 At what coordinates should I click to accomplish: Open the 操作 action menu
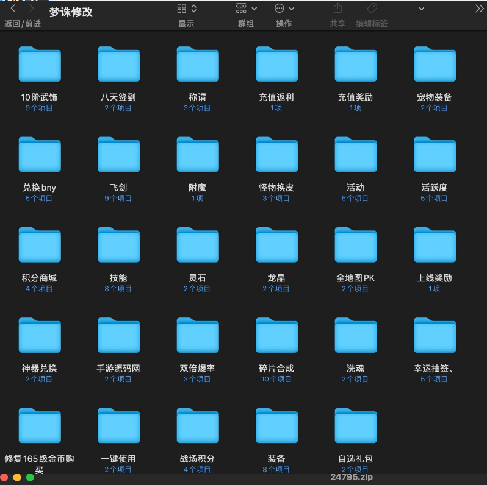[284, 9]
